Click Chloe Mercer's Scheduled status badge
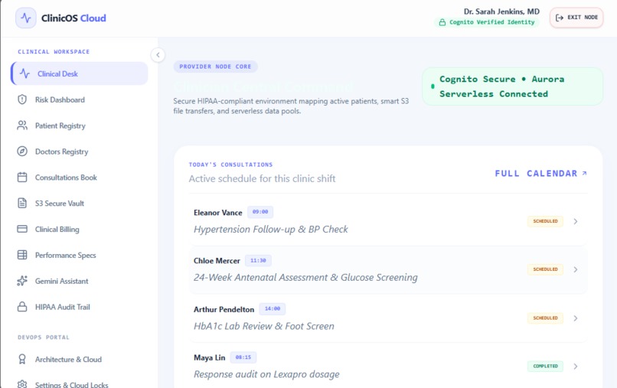The width and height of the screenshot is (617, 388). (545, 269)
